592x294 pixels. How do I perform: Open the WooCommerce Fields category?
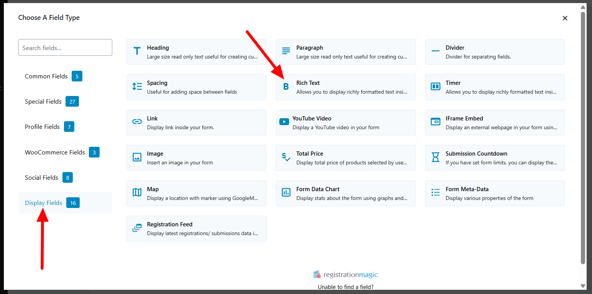coord(55,153)
